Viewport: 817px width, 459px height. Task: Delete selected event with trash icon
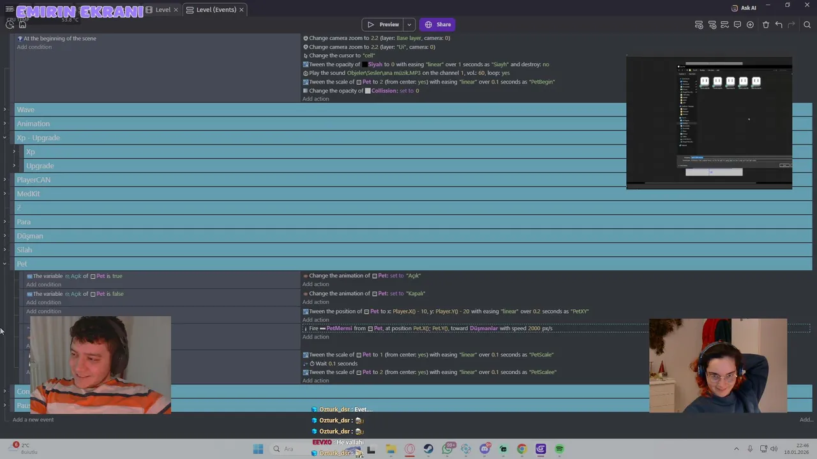(766, 25)
